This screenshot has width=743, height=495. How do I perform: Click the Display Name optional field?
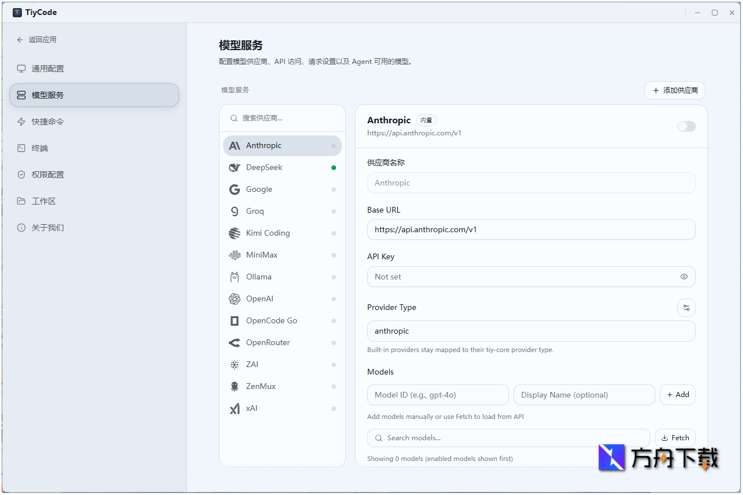pos(584,395)
